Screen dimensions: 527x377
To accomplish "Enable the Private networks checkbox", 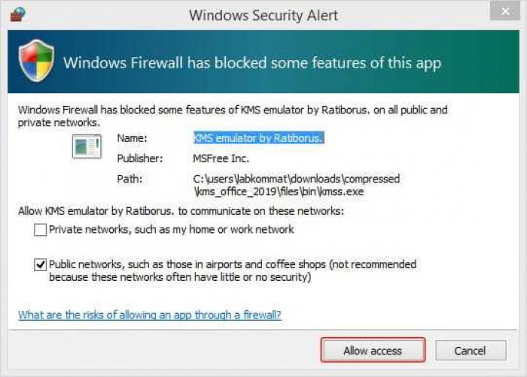I will point(40,230).
